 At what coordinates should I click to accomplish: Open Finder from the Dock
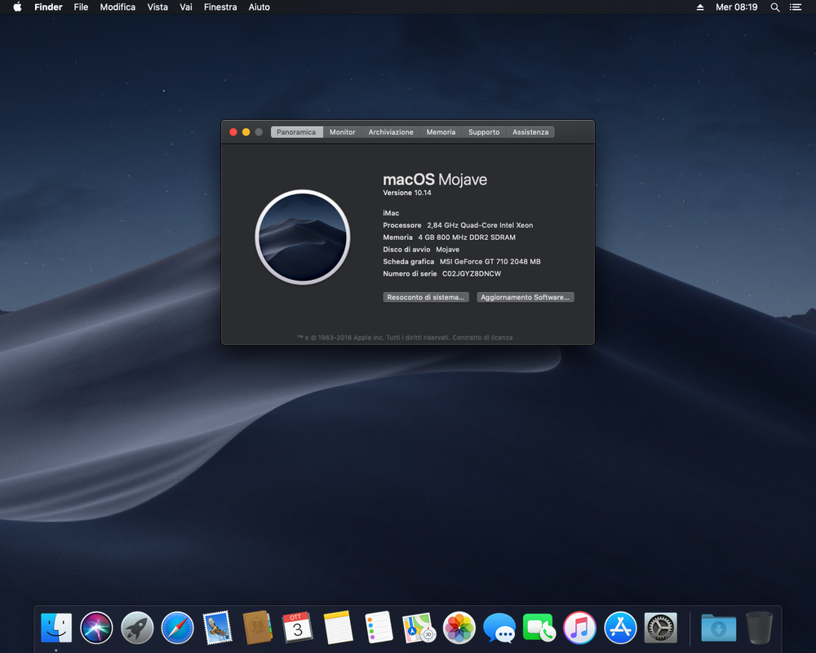[56, 628]
